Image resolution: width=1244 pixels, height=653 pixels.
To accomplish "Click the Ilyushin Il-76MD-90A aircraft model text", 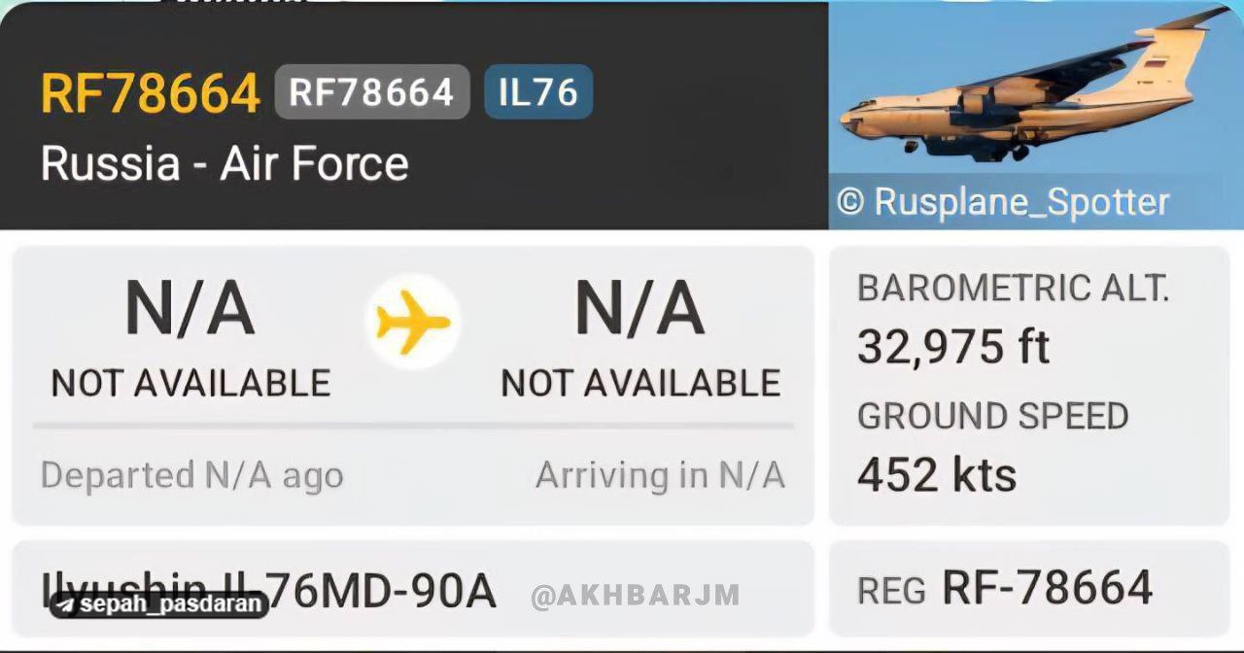I will (268, 589).
